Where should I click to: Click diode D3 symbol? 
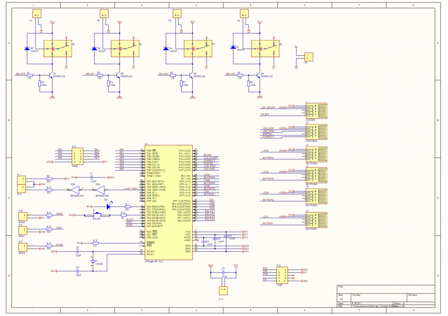94,49
